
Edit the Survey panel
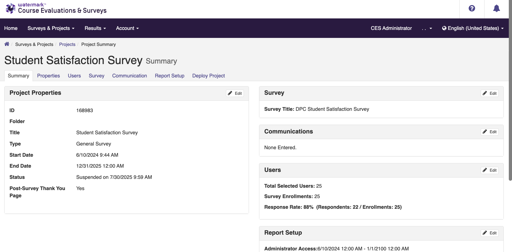tap(490, 93)
